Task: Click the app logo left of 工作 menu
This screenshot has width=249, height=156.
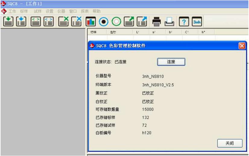Action: point(4,11)
